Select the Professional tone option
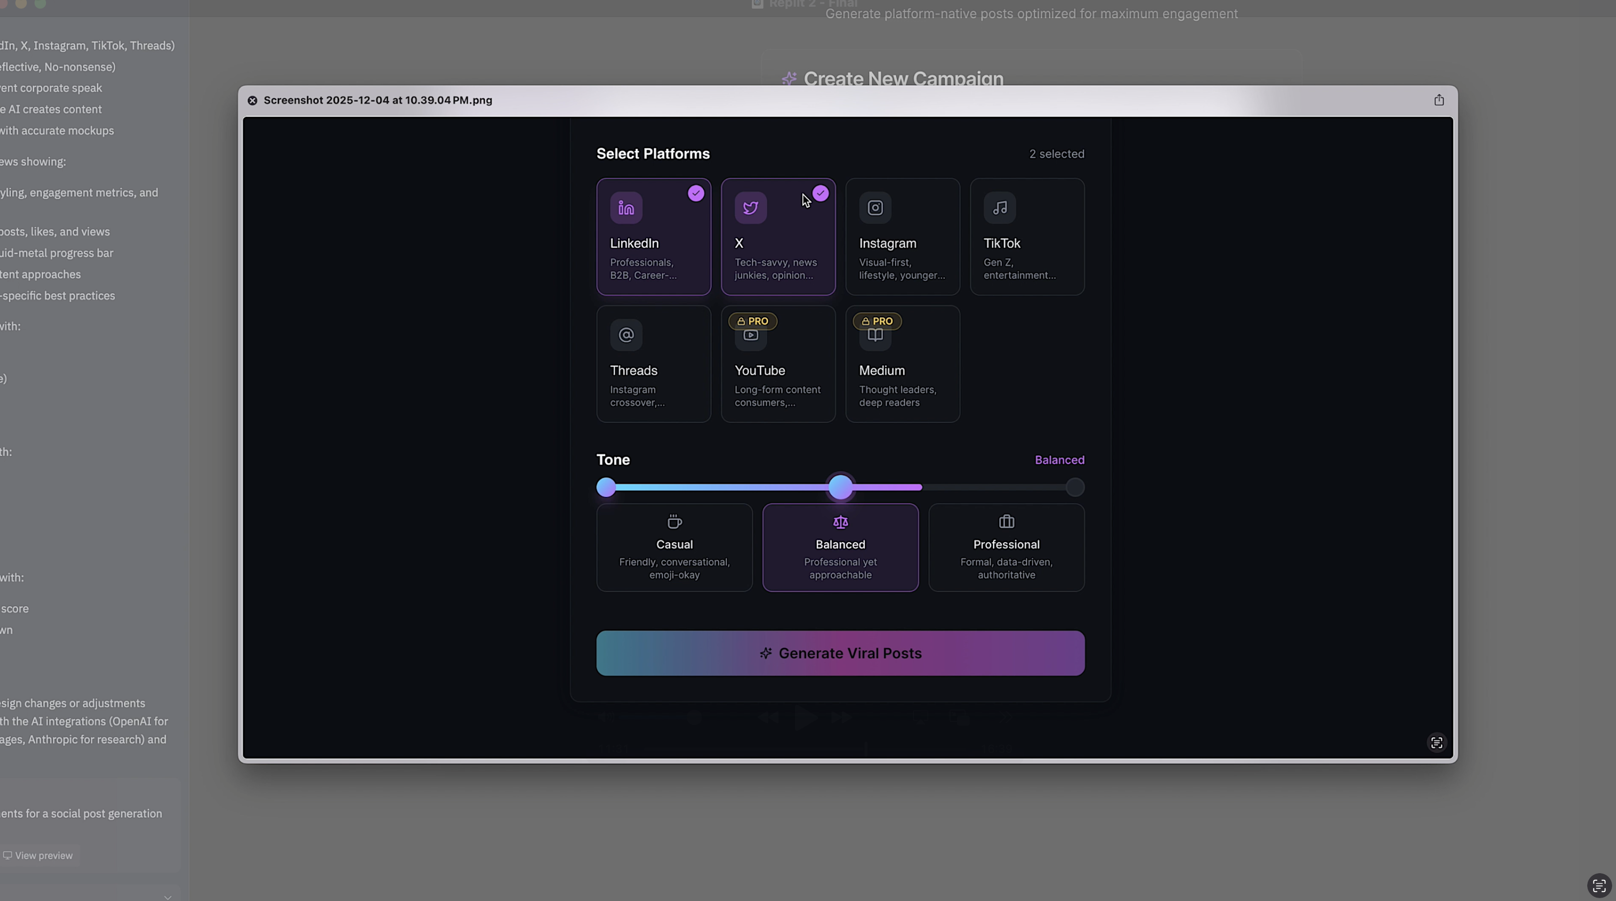The image size is (1616, 901). tap(1006, 547)
